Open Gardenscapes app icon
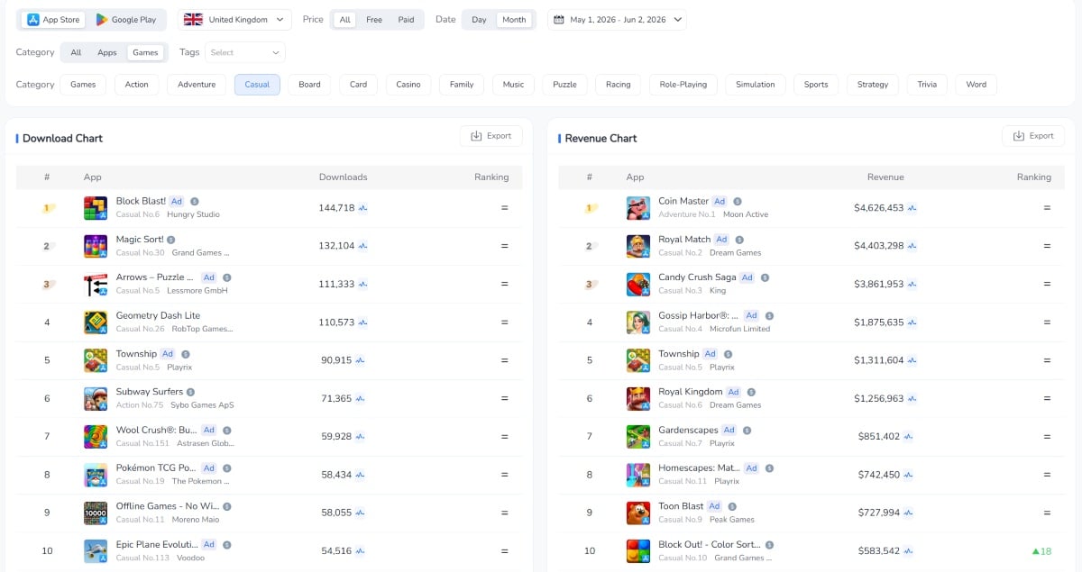1082x572 pixels. [x=638, y=437]
